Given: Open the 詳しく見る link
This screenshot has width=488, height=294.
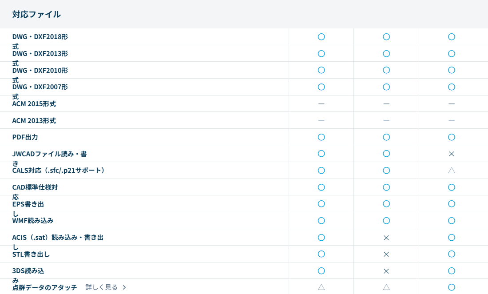Looking at the screenshot, I should coord(102,287).
